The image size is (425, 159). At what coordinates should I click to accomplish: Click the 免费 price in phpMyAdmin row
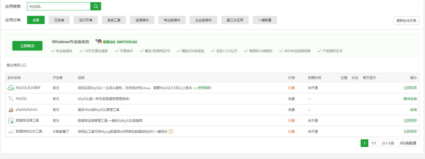tap(292, 110)
